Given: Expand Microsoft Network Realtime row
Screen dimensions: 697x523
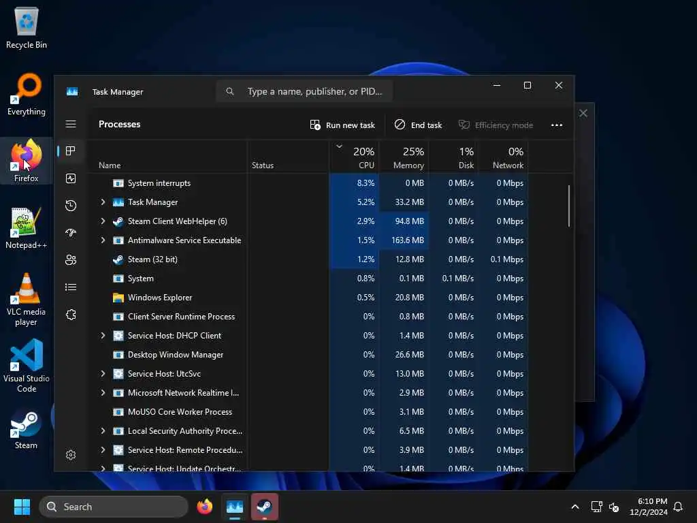Looking at the screenshot, I should (x=103, y=393).
